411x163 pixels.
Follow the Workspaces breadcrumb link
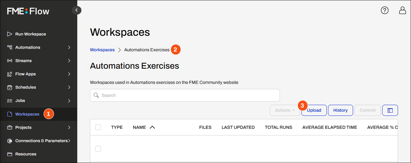click(x=102, y=50)
